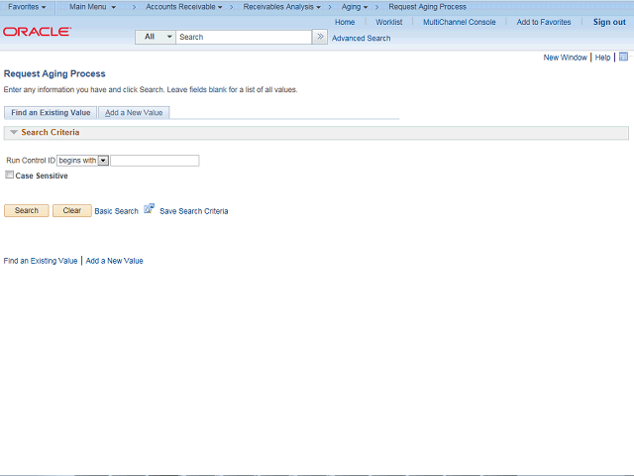This screenshot has height=476, width=634.
Task: Click the Save Search Criteria icon
Action: coord(150,208)
